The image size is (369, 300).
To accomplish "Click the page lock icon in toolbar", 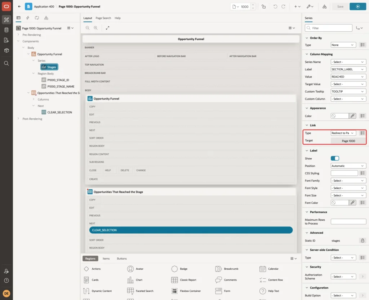I will (x=263, y=6).
